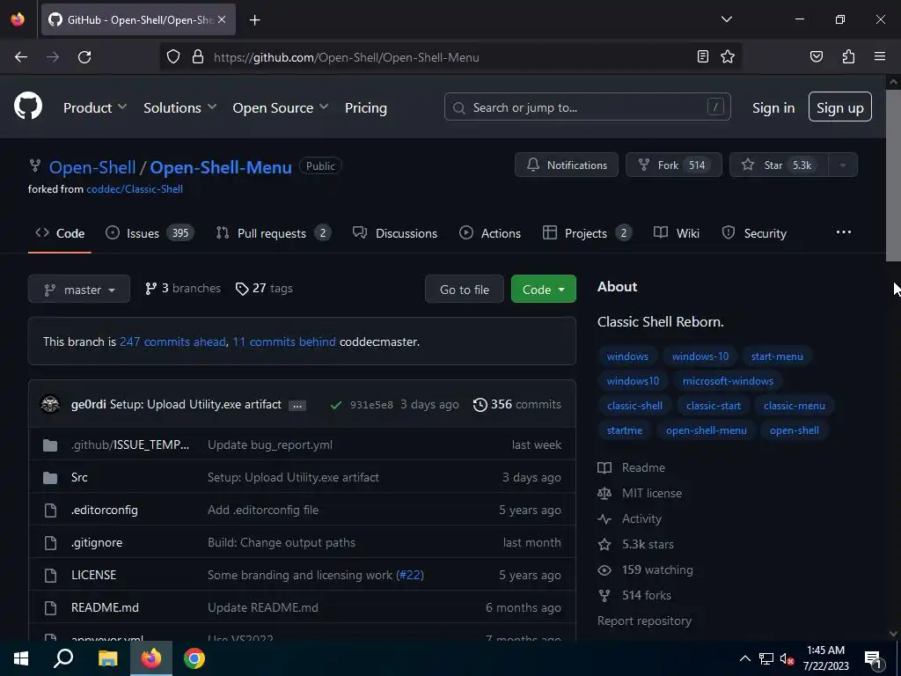Close the GitHub Open-Shell tab
The width and height of the screenshot is (901, 676).
tap(222, 19)
